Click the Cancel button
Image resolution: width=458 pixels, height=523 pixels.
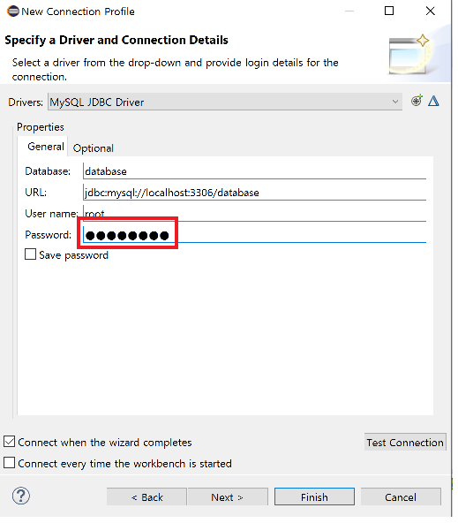click(401, 497)
